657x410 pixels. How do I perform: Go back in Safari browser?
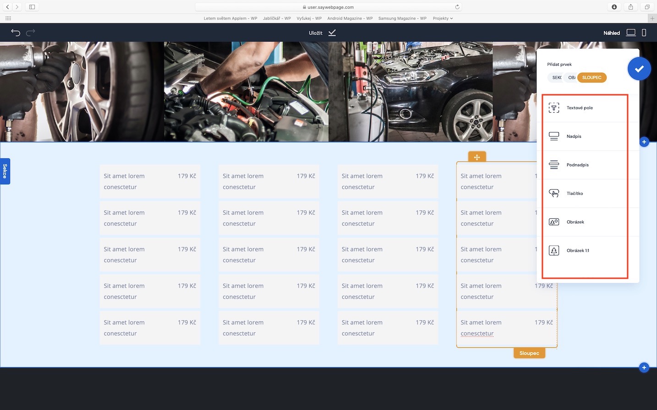[x=7, y=7]
